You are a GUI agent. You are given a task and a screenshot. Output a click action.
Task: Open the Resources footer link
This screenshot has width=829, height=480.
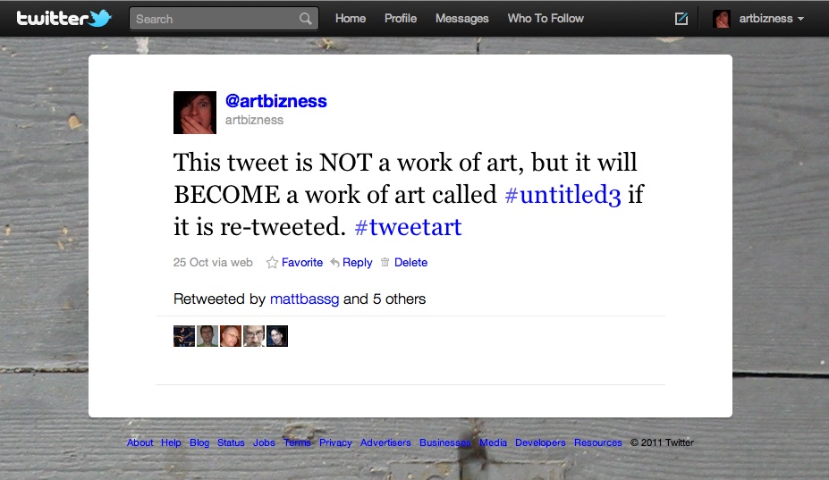598,443
